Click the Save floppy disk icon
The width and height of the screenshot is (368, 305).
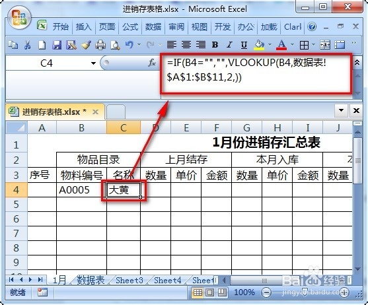coord(57,44)
